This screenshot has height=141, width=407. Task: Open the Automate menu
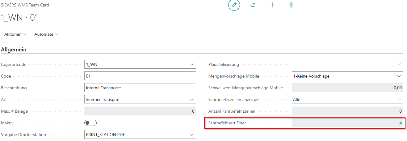47,34
